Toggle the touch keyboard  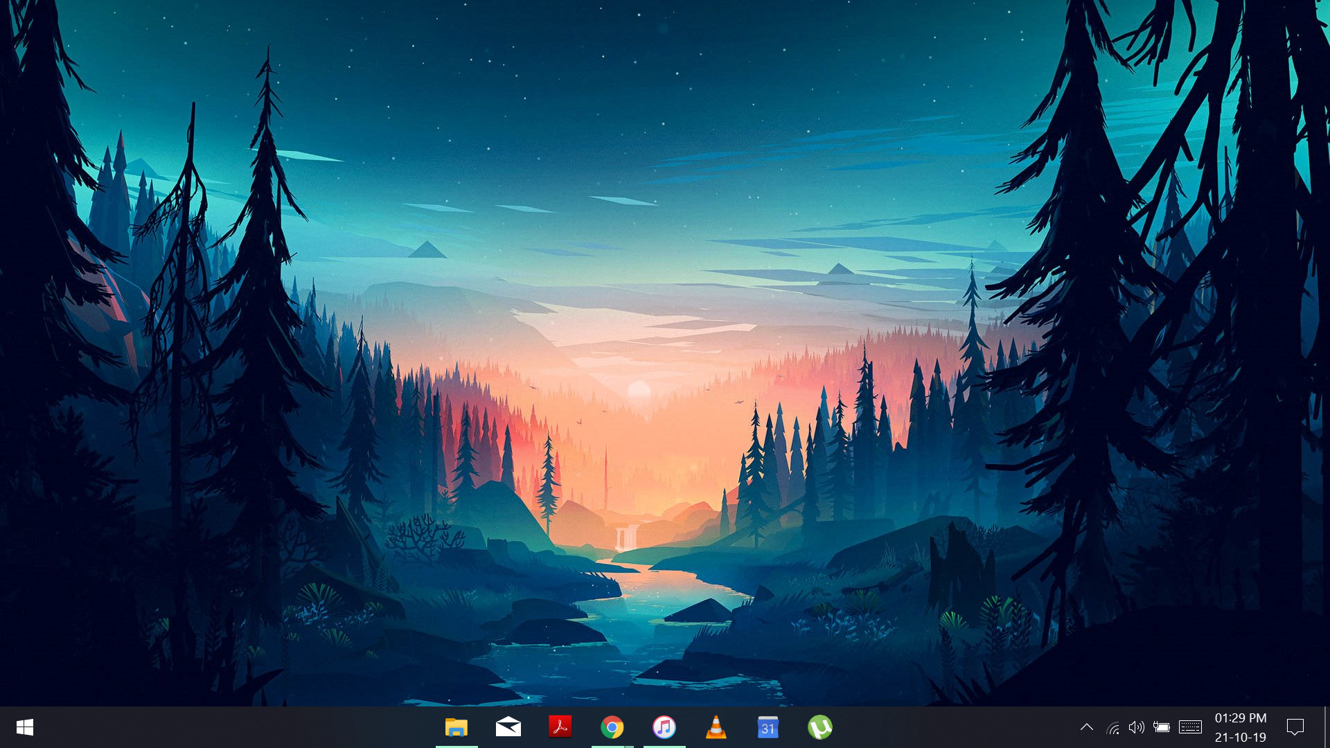click(x=1190, y=727)
